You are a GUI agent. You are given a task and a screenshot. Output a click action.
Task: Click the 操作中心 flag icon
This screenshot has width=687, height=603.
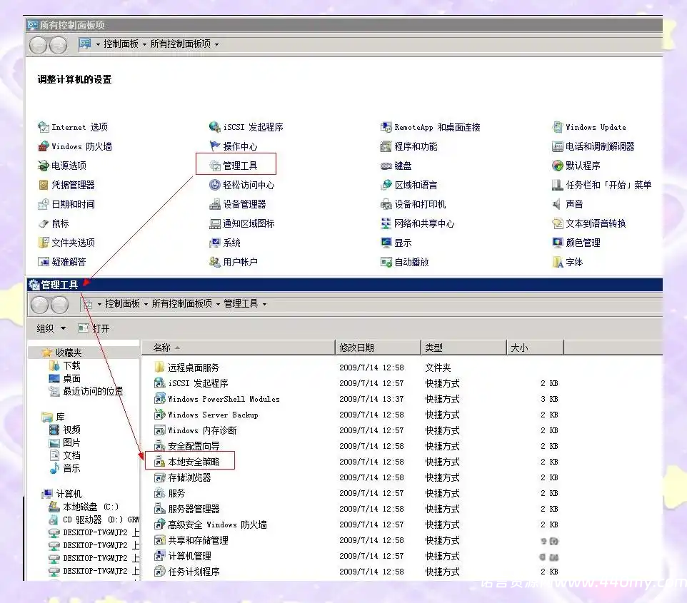coord(215,147)
